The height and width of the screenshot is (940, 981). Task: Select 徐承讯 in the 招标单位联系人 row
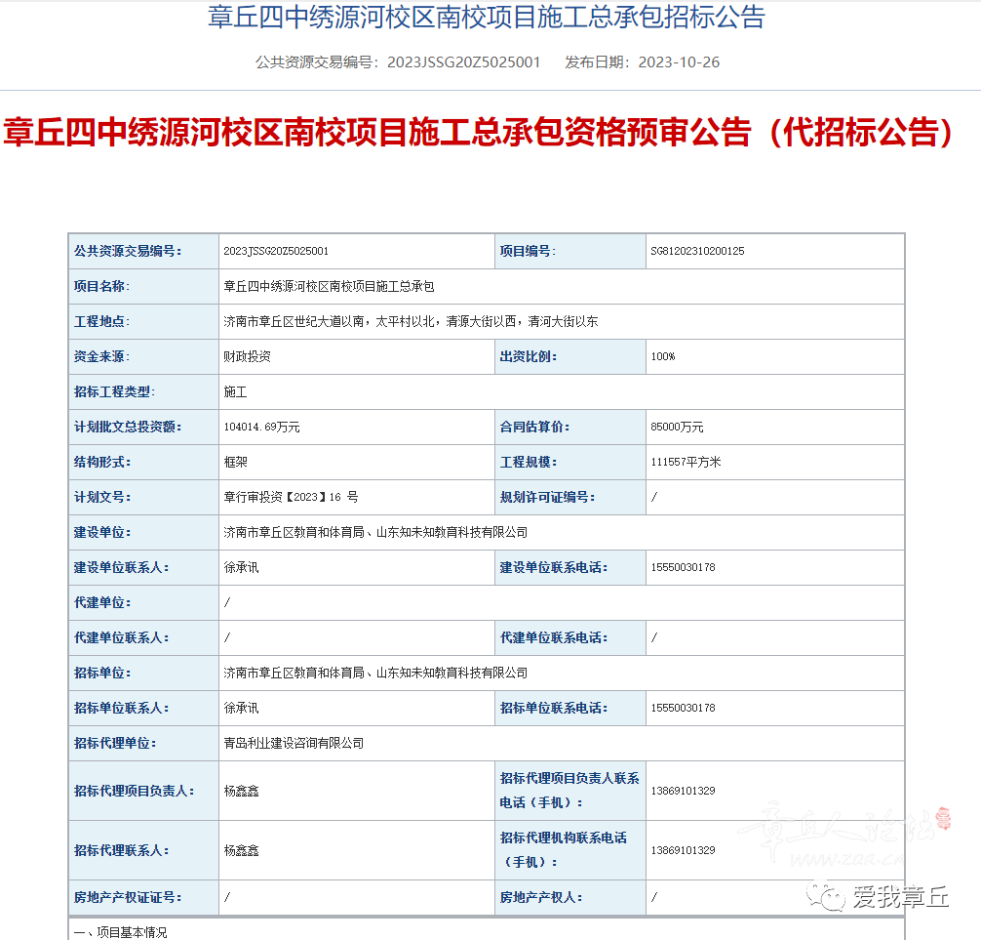(x=241, y=708)
